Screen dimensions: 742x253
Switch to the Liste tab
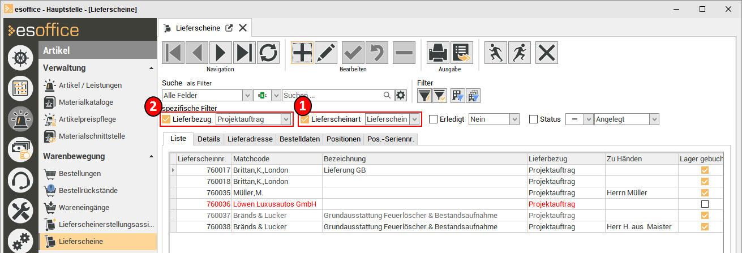(178, 139)
